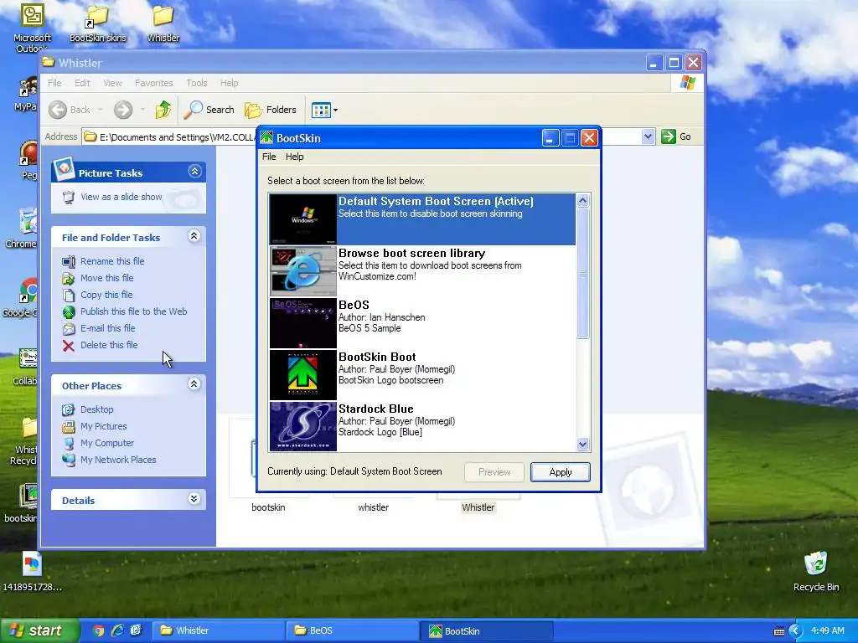Open My Network Places link
The width and height of the screenshot is (858, 643).
click(118, 460)
